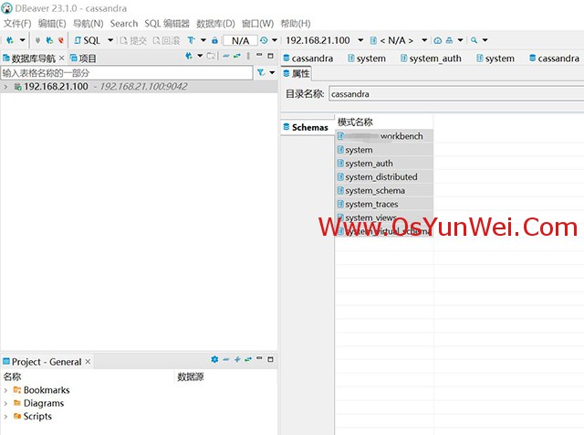Expand the Scripts folder
The height and width of the screenshot is (435, 584).
pos(5,417)
